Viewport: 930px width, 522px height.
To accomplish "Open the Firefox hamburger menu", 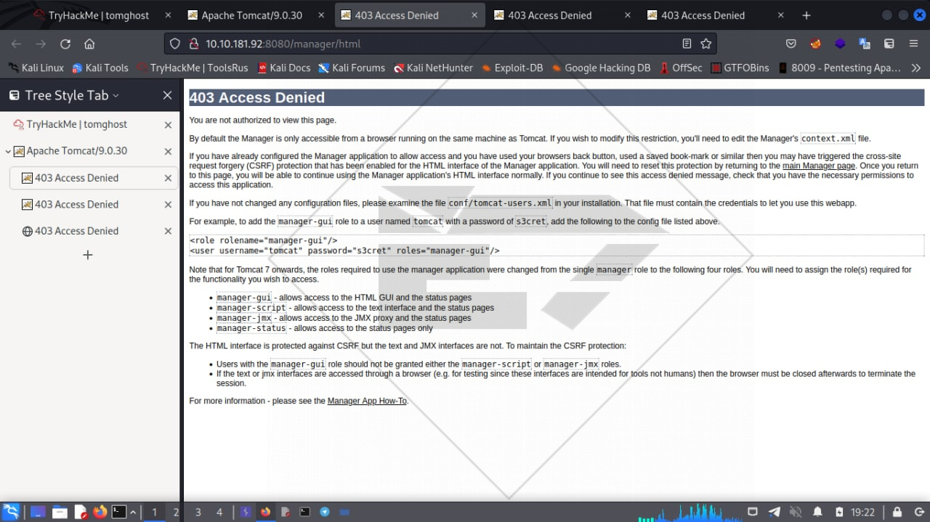I will [913, 44].
